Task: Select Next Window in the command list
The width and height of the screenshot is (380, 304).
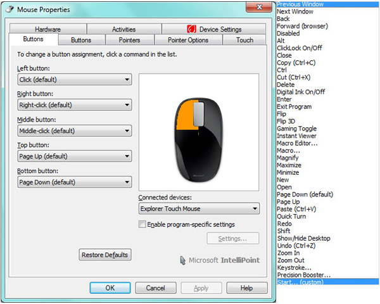Action: [x=327, y=11]
